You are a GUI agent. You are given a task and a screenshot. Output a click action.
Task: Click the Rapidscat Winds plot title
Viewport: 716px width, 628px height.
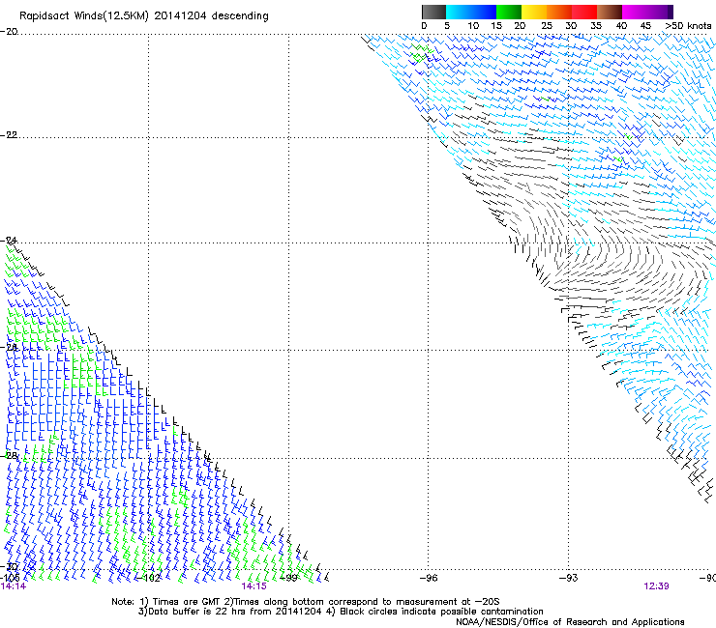pos(144,16)
